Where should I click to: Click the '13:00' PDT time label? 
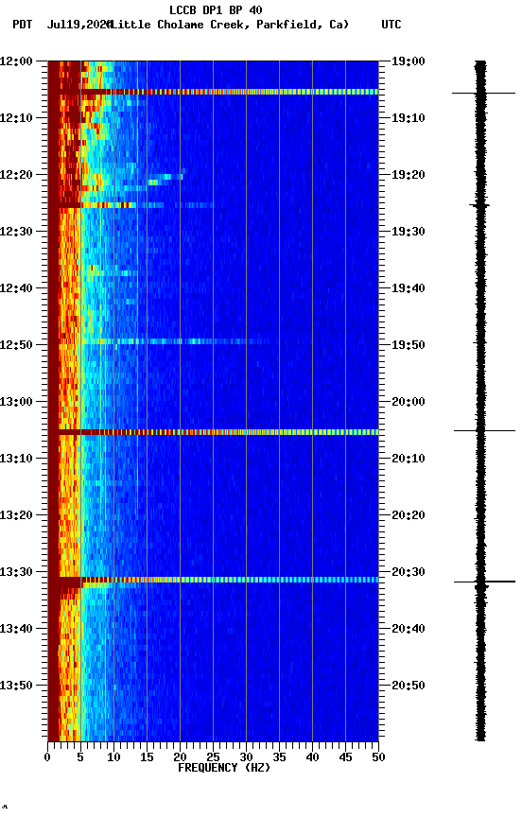[16, 402]
